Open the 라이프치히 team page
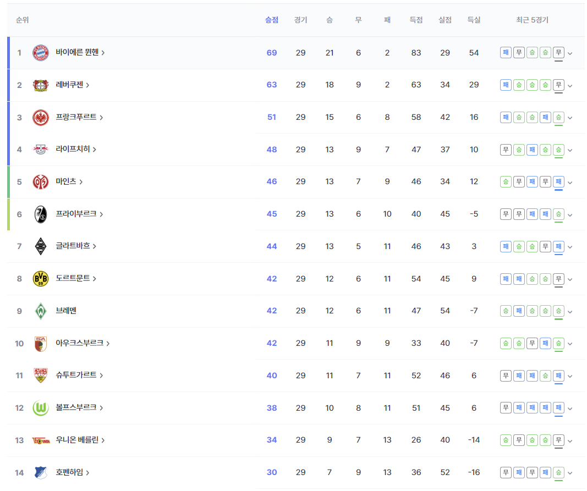Viewport: 587px width, 491px height. pyautogui.click(x=76, y=150)
